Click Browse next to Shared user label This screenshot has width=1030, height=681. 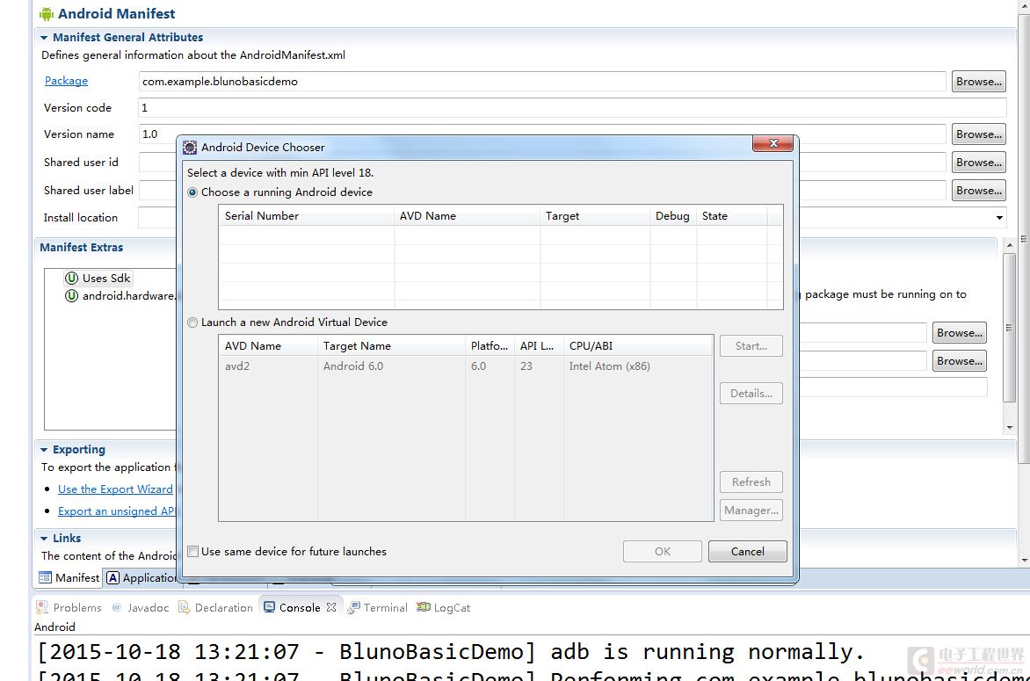(x=979, y=191)
